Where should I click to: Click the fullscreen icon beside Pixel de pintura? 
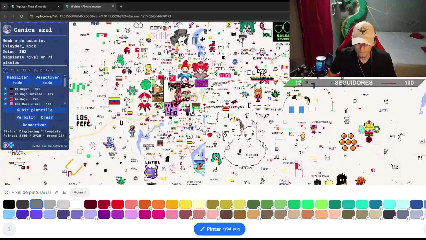pos(6,192)
